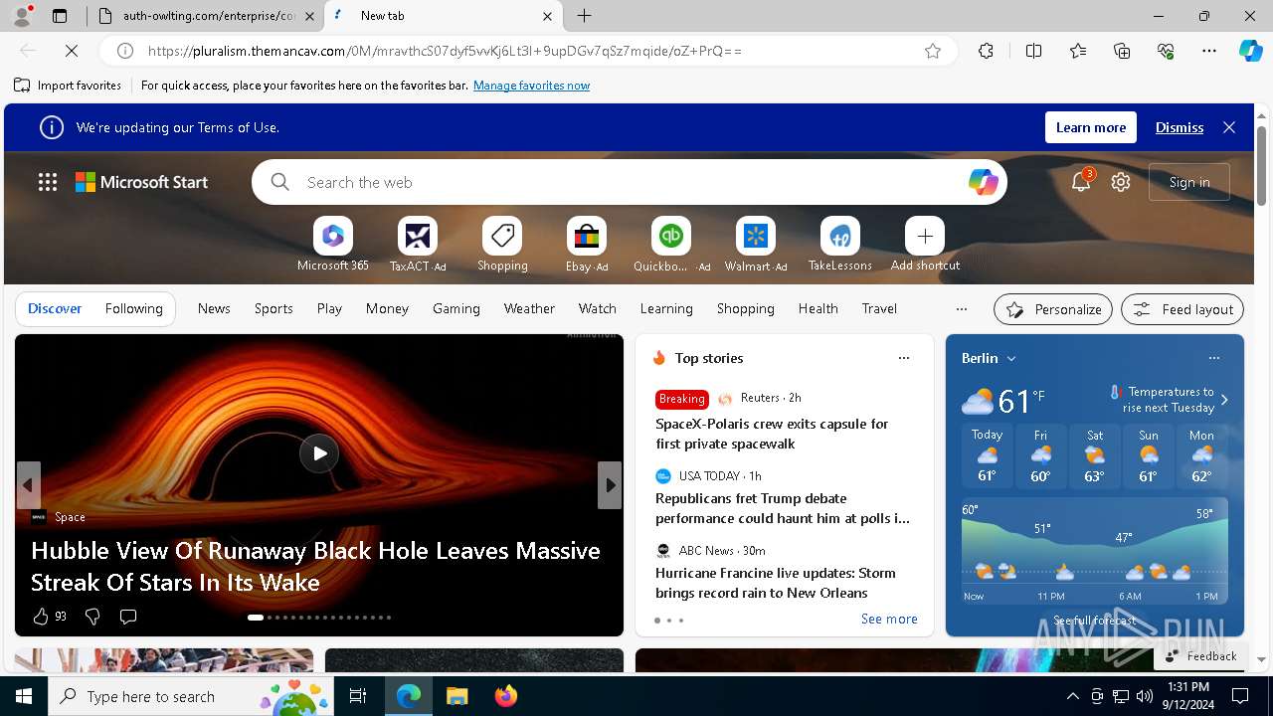Screen dimensions: 1273x716
Task: Click the Copilot icon in search box
Action: tap(983, 182)
